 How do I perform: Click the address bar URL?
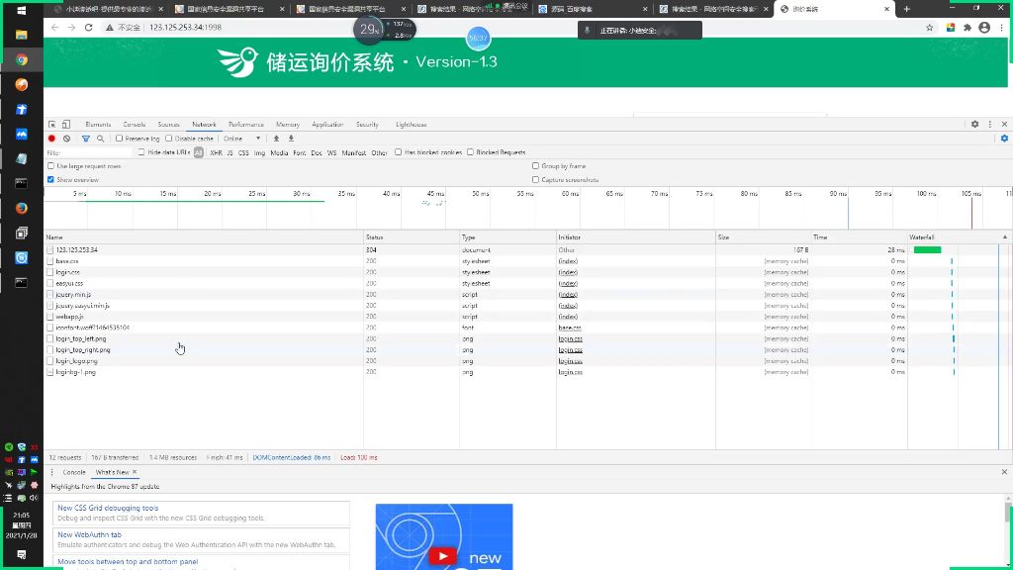[185, 27]
